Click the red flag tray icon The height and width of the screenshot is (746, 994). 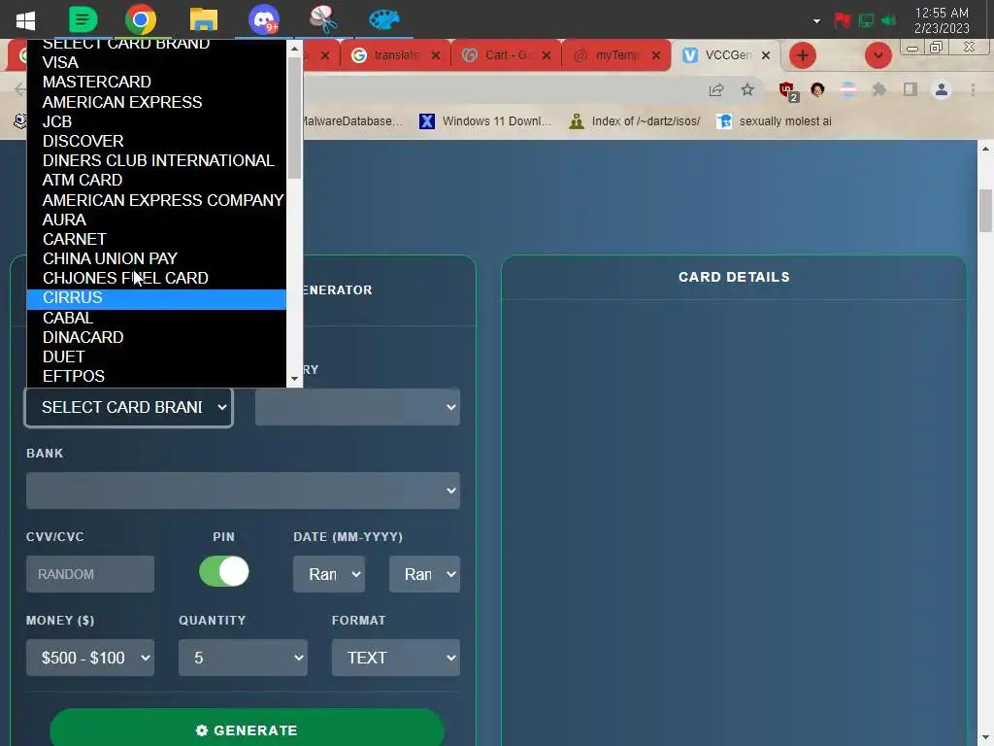click(842, 21)
